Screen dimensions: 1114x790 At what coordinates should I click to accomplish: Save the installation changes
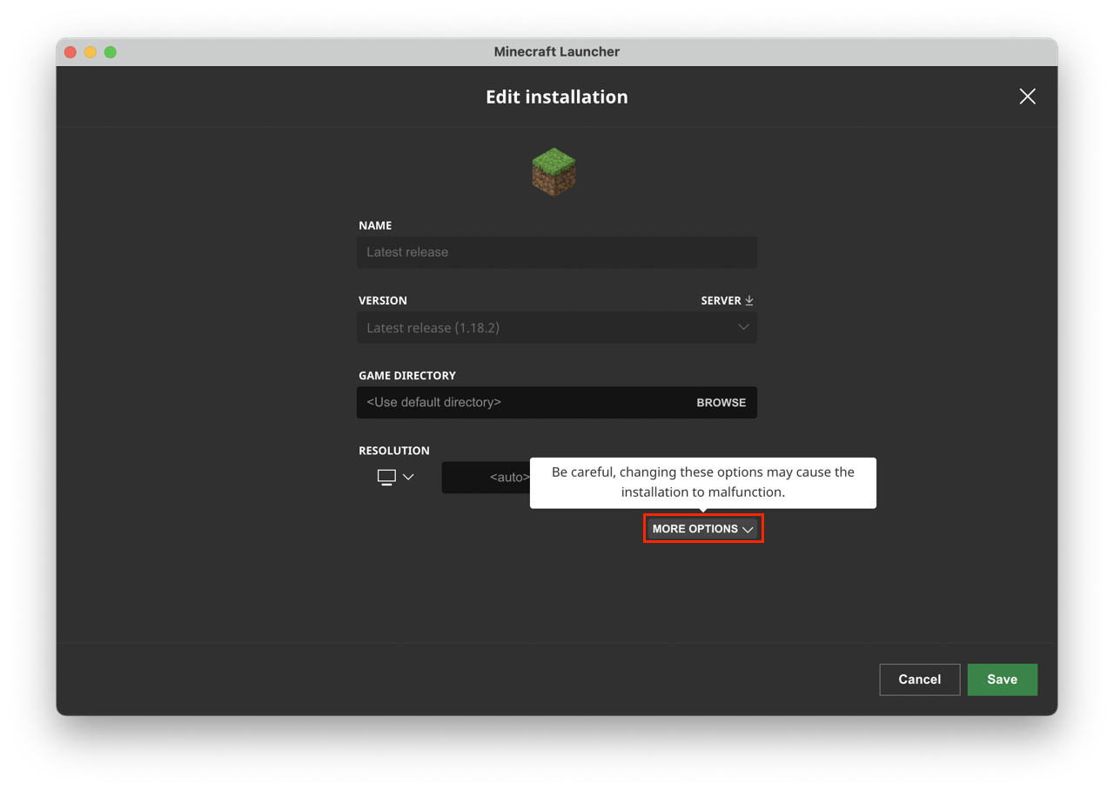coord(1002,680)
